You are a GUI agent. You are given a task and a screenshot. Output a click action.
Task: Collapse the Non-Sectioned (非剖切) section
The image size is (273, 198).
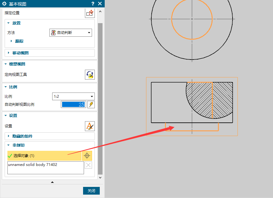tap(18, 145)
